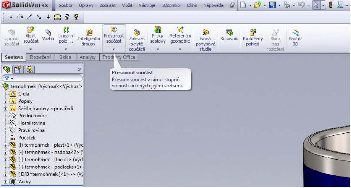Expand the Vazby mates folder

5,182
